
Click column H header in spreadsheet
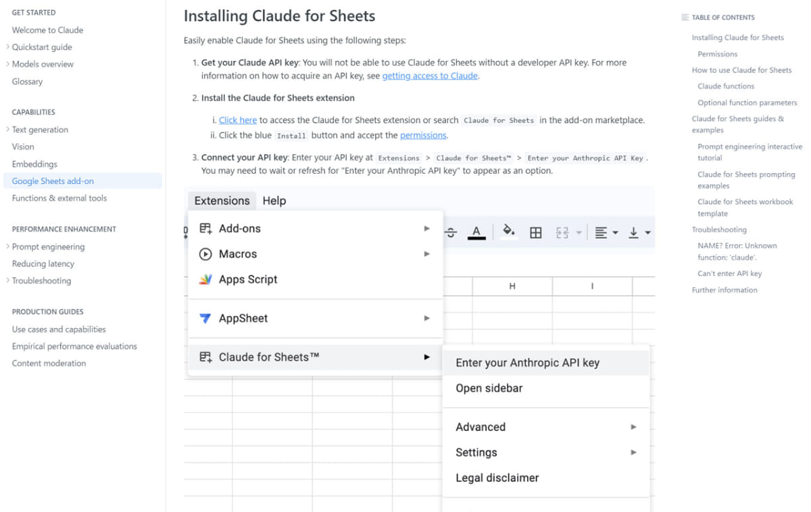(x=512, y=287)
